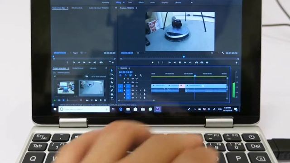Switch to Graphics workspace

[165, 3]
